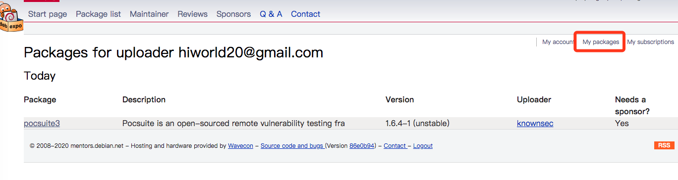
Task: Open the My account tab
Action: pyautogui.click(x=558, y=42)
